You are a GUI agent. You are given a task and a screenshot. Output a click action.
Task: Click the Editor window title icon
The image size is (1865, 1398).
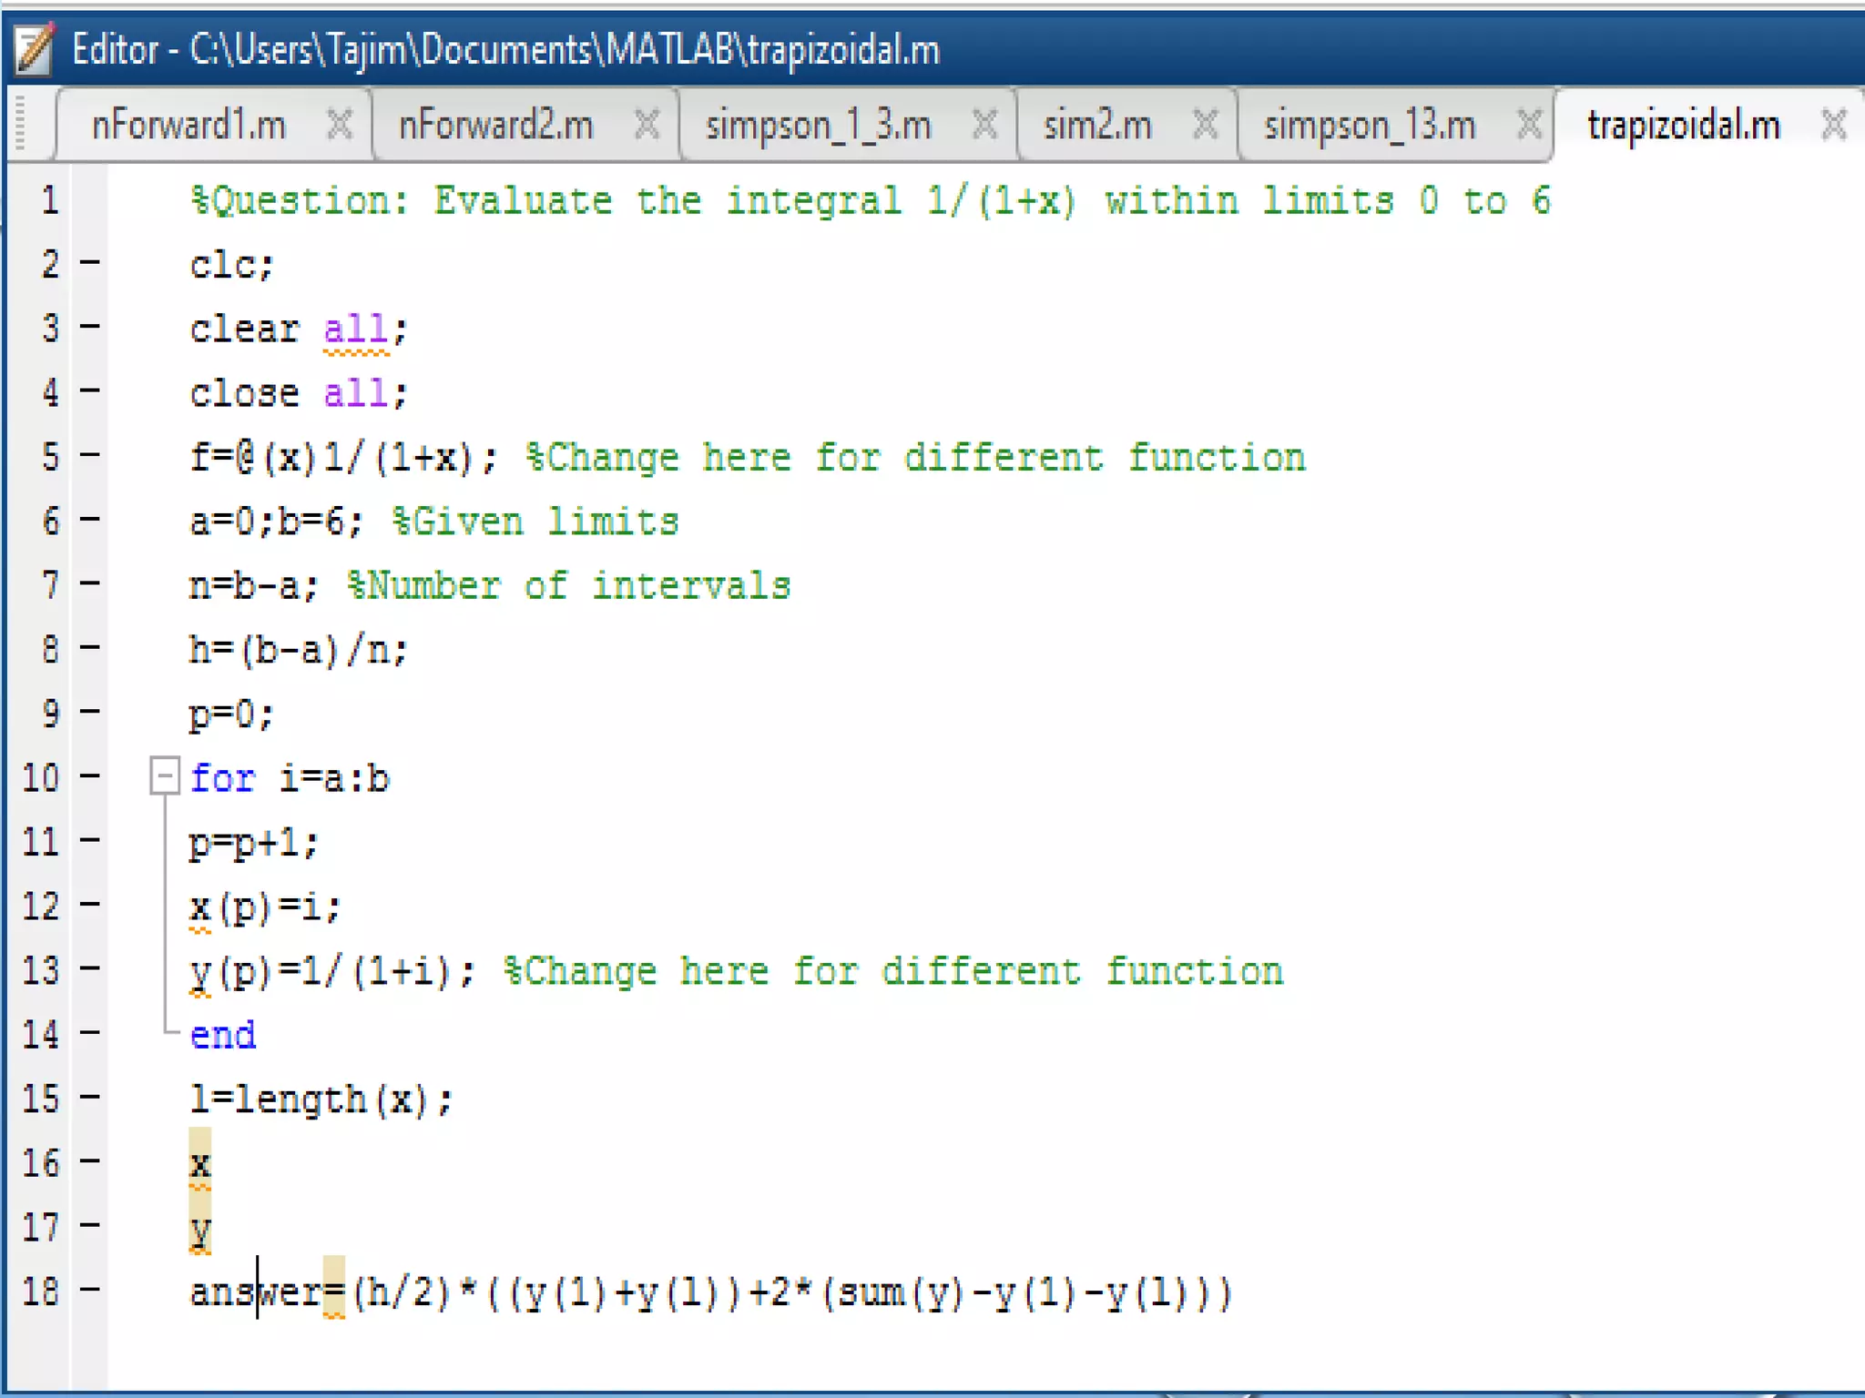(35, 48)
